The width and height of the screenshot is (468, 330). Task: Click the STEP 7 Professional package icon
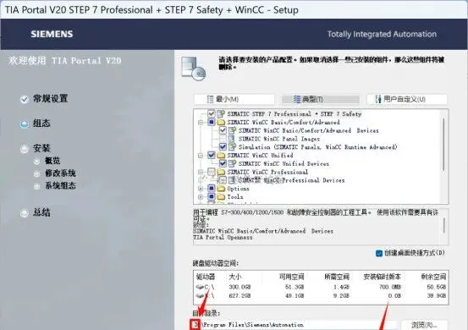pyautogui.click(x=221, y=113)
